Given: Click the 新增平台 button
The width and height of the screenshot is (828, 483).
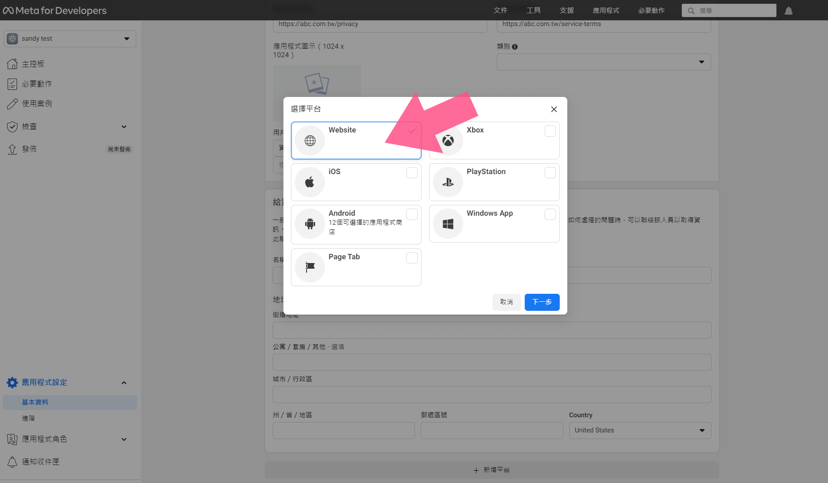Looking at the screenshot, I should 492,470.
